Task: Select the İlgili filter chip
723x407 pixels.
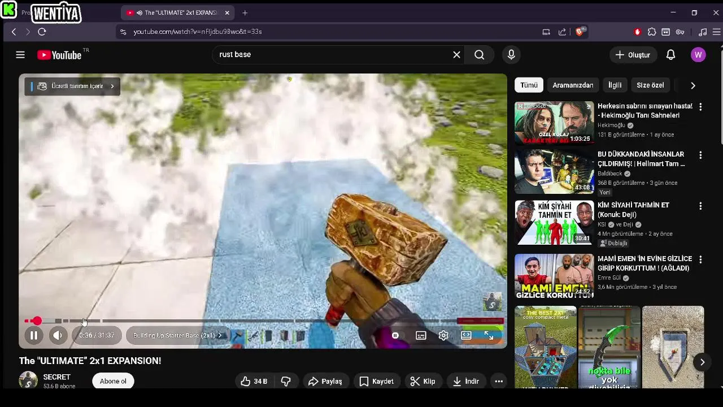Action: [x=615, y=85]
